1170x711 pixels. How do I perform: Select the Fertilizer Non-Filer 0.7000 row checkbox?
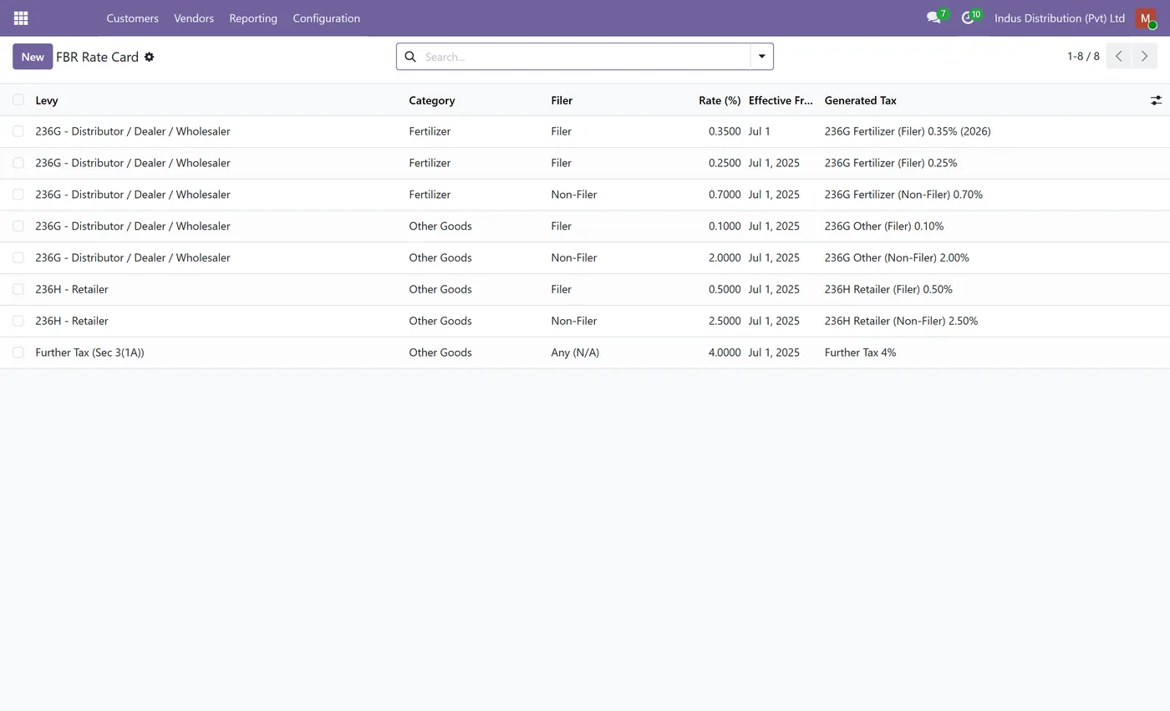[x=18, y=195]
